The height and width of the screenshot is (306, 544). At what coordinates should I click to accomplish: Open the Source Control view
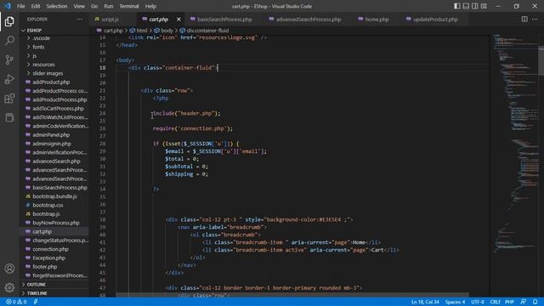click(x=9, y=59)
